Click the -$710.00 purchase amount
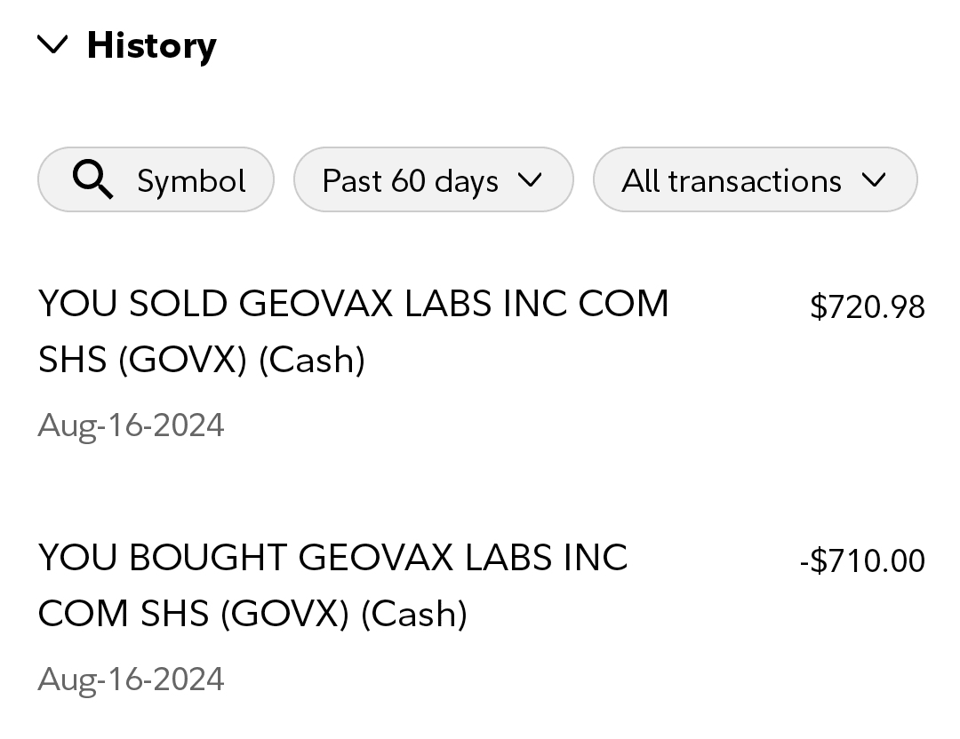The image size is (960, 739). pos(861,561)
